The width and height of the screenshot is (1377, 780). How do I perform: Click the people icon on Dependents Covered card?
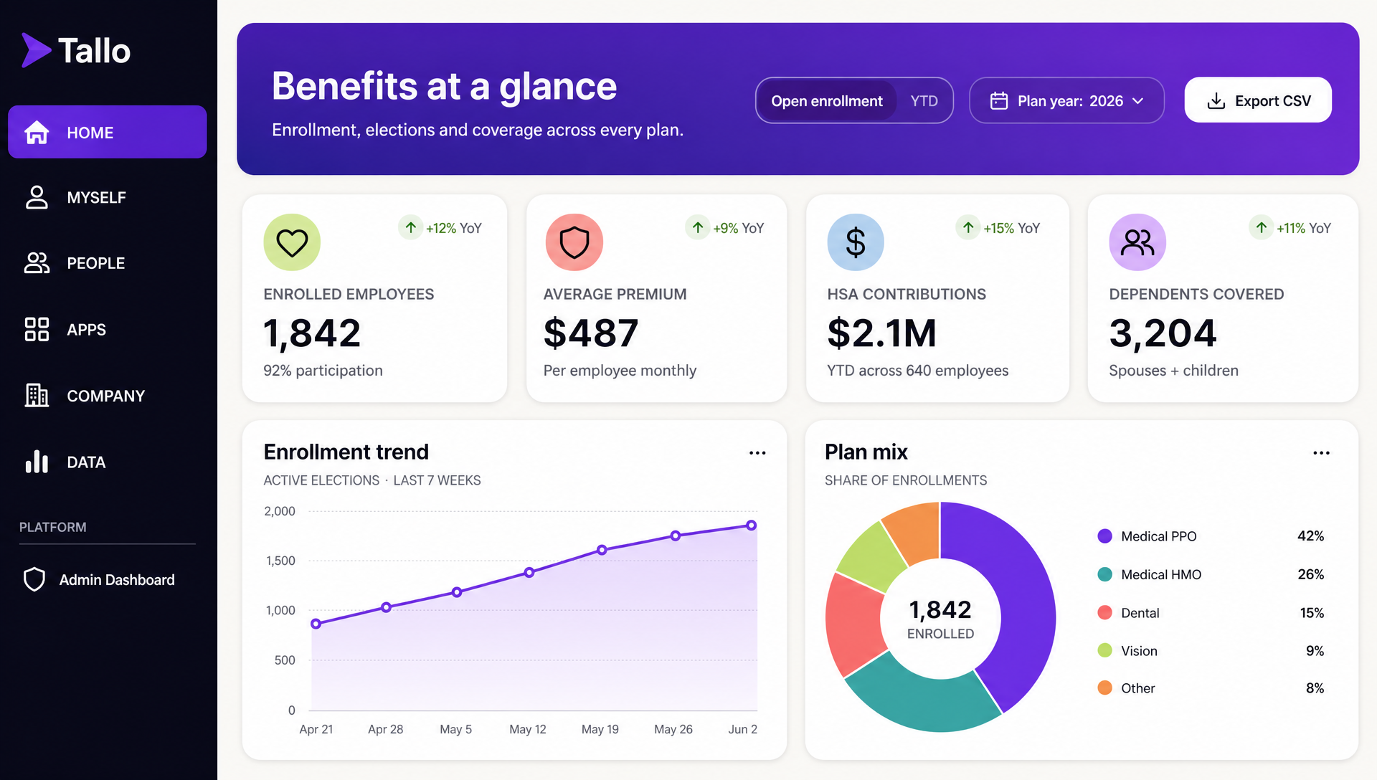pos(1137,242)
